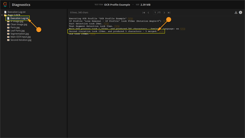Collapse the Page 1 OCR folder
The height and width of the screenshot is (138, 245).
pyautogui.click(x=2, y=15)
